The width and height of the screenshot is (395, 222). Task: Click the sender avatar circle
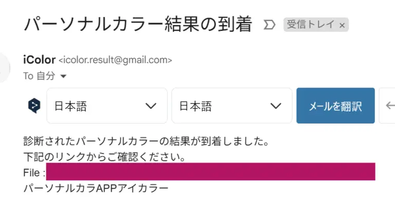[x=4, y=68]
